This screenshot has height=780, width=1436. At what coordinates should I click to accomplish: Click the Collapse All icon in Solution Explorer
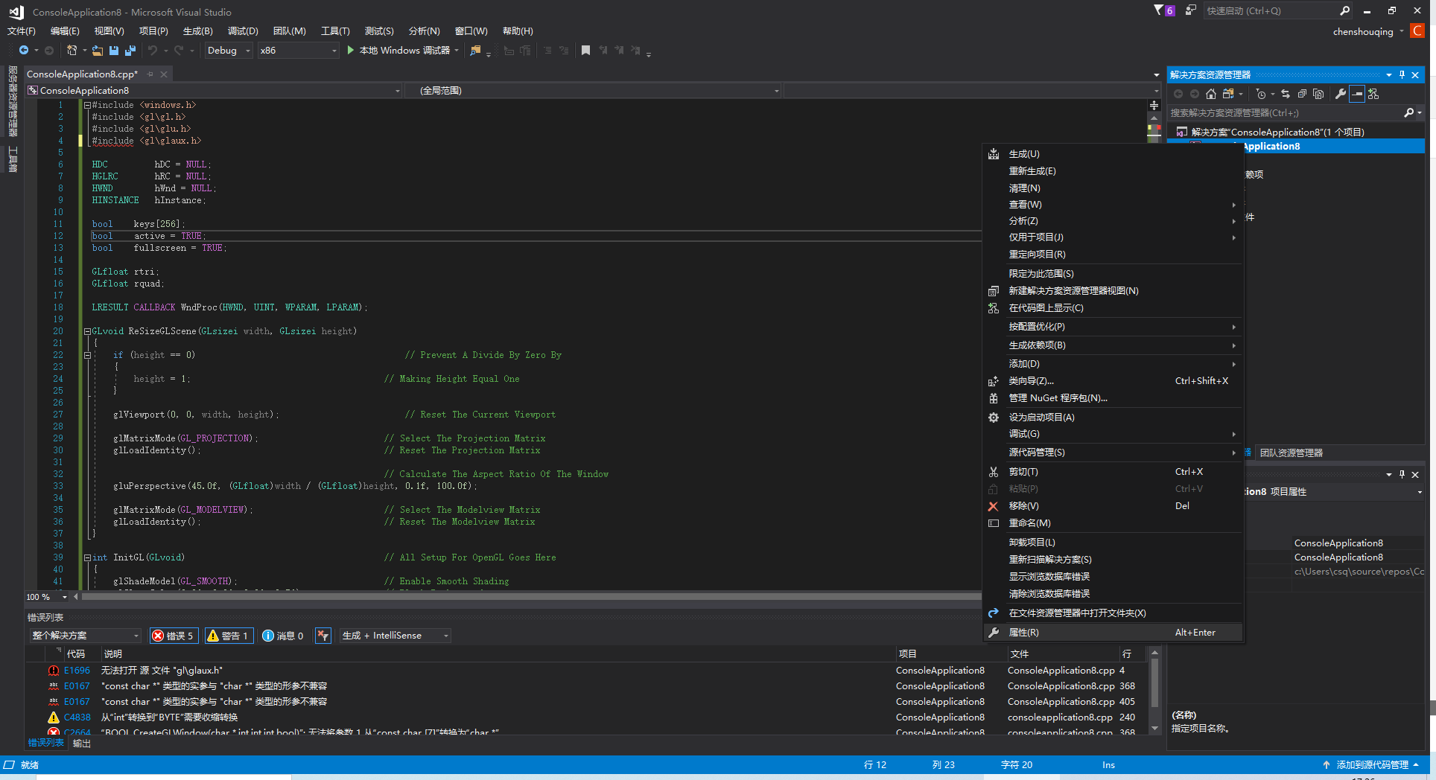click(1302, 94)
